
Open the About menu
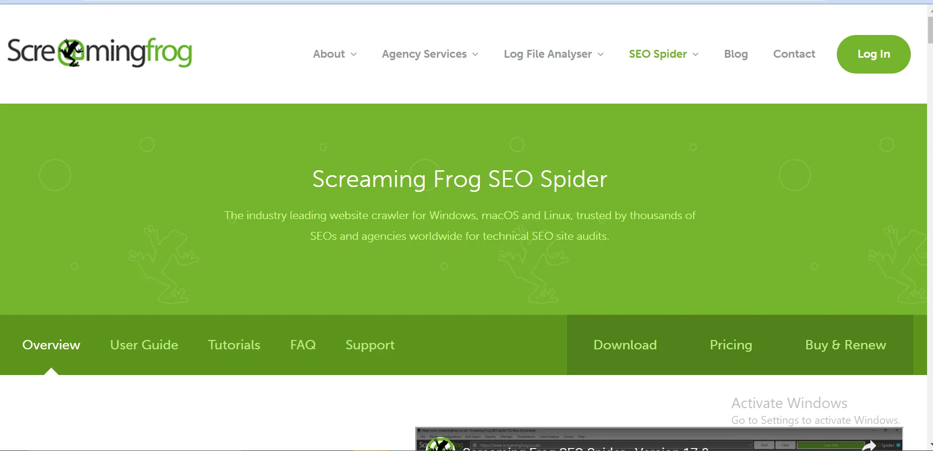pos(329,54)
